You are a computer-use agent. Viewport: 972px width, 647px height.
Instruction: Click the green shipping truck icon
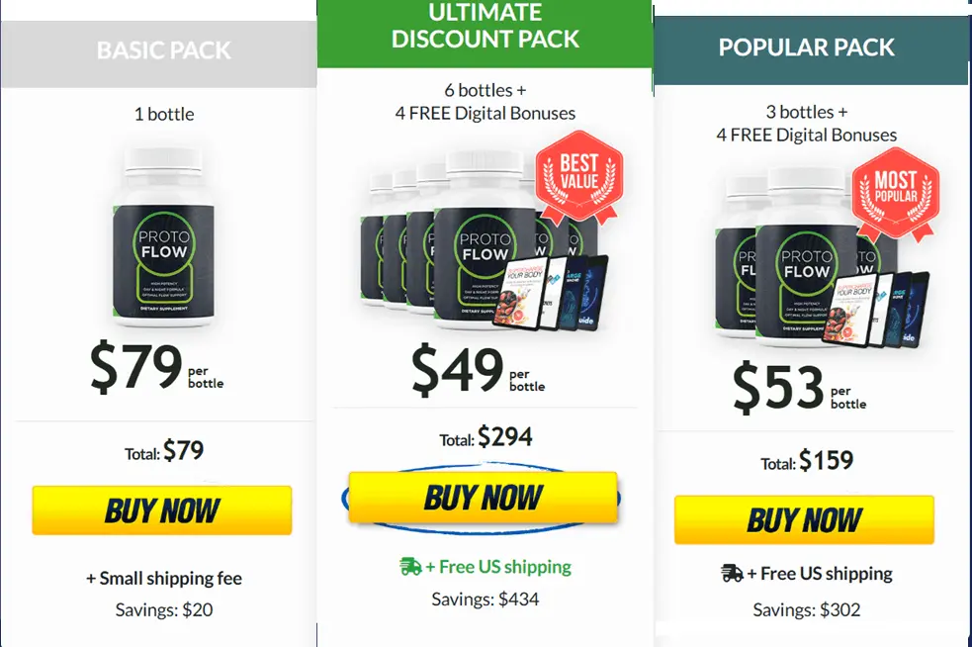[410, 566]
